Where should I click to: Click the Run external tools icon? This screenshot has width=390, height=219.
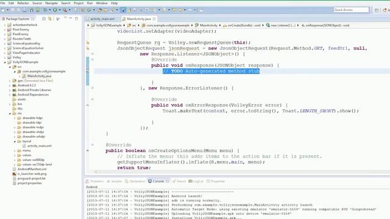tap(65, 10)
